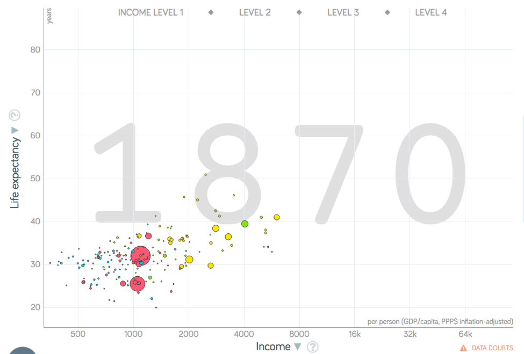Click the diamond between Level 1 and Level 2
Image resolution: width=524 pixels, height=354 pixels.
point(211,12)
